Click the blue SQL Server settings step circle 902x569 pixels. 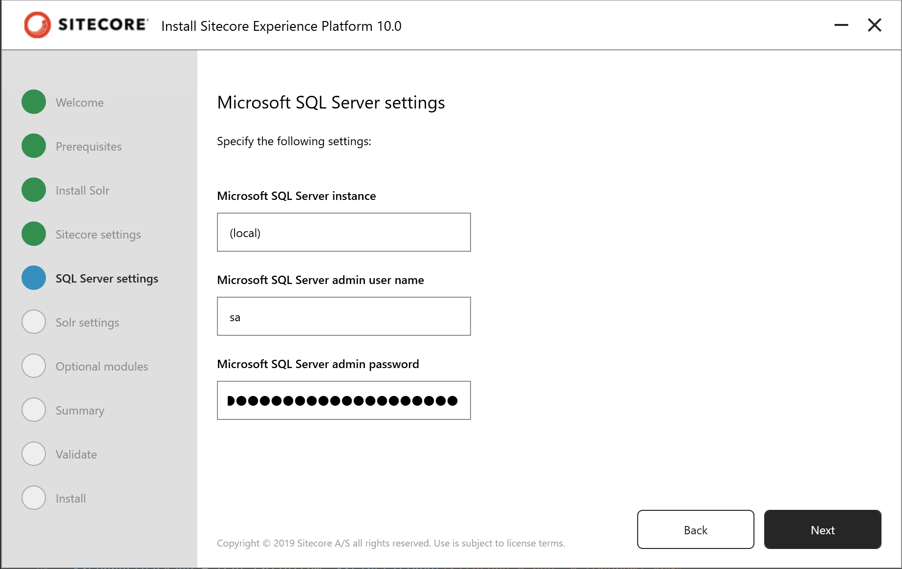(x=34, y=278)
